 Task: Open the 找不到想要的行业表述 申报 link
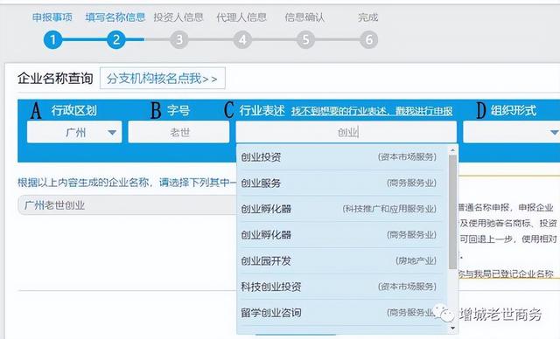pos(372,111)
